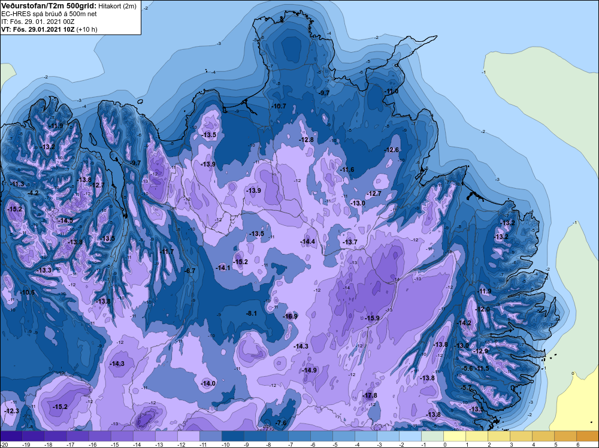Click the yellow legend swatch labeled 0
Image resolution: width=599 pixels, height=448 pixels.
(454, 436)
